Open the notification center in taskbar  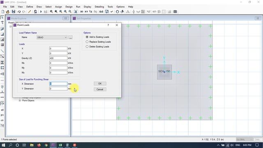click(257, 145)
